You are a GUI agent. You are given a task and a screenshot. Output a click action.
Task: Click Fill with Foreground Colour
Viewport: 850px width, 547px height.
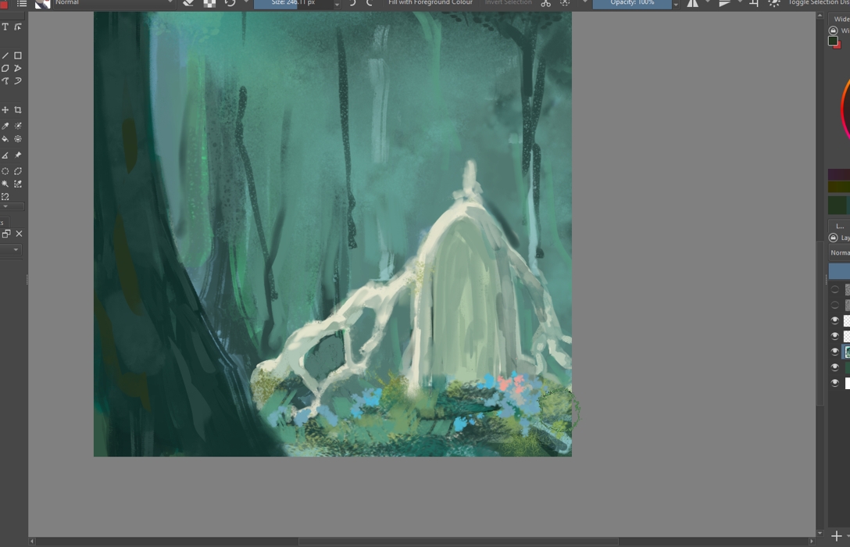pos(430,3)
